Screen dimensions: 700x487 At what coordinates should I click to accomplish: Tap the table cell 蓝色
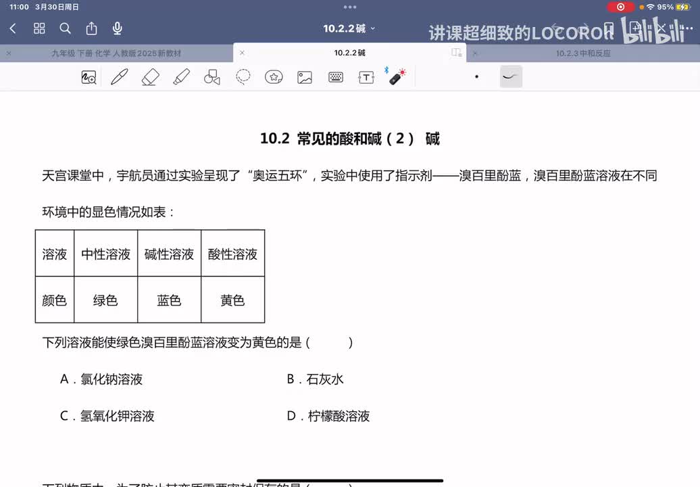coord(169,300)
